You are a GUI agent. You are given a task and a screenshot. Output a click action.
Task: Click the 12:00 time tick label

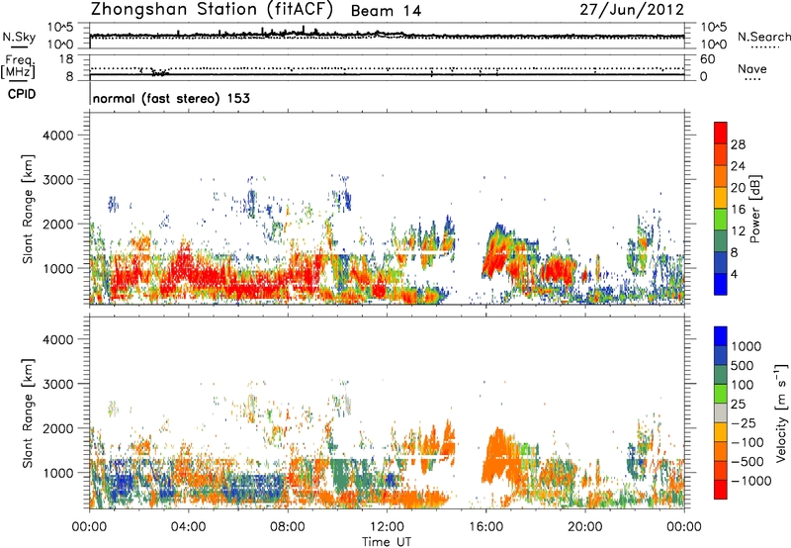tap(387, 527)
